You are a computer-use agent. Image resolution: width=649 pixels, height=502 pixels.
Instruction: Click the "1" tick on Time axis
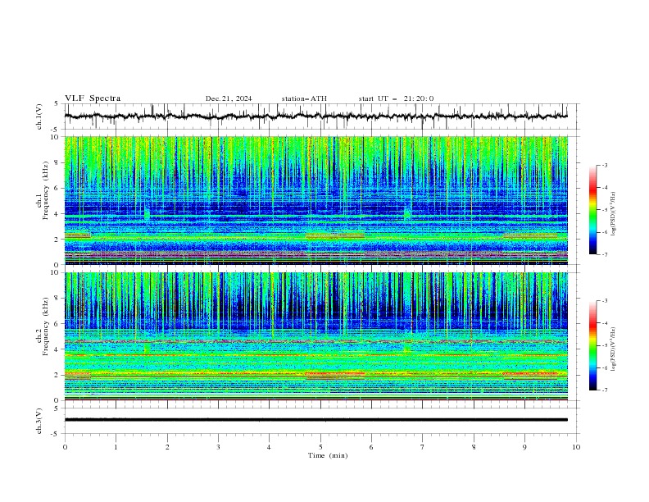point(116,447)
